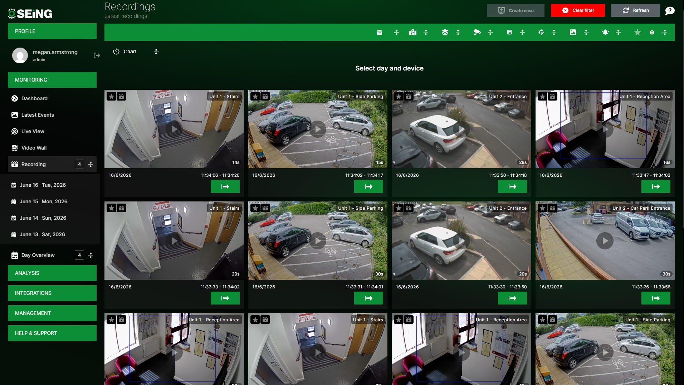Open the INTEGRATIONS menu section
The height and width of the screenshot is (385, 684).
52,293
